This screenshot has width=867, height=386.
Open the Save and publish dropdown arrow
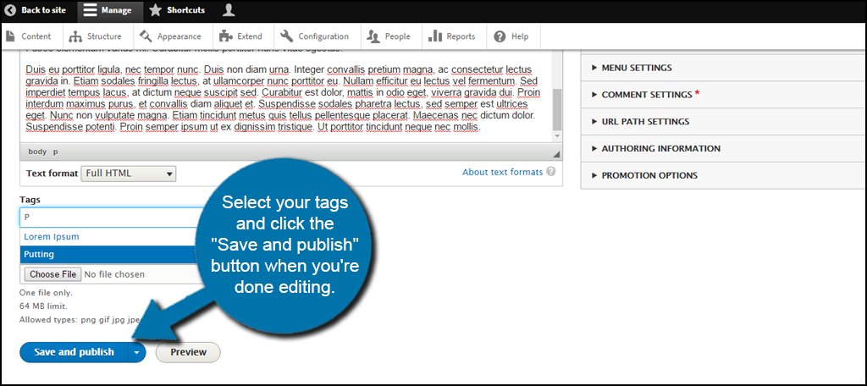pyautogui.click(x=136, y=352)
